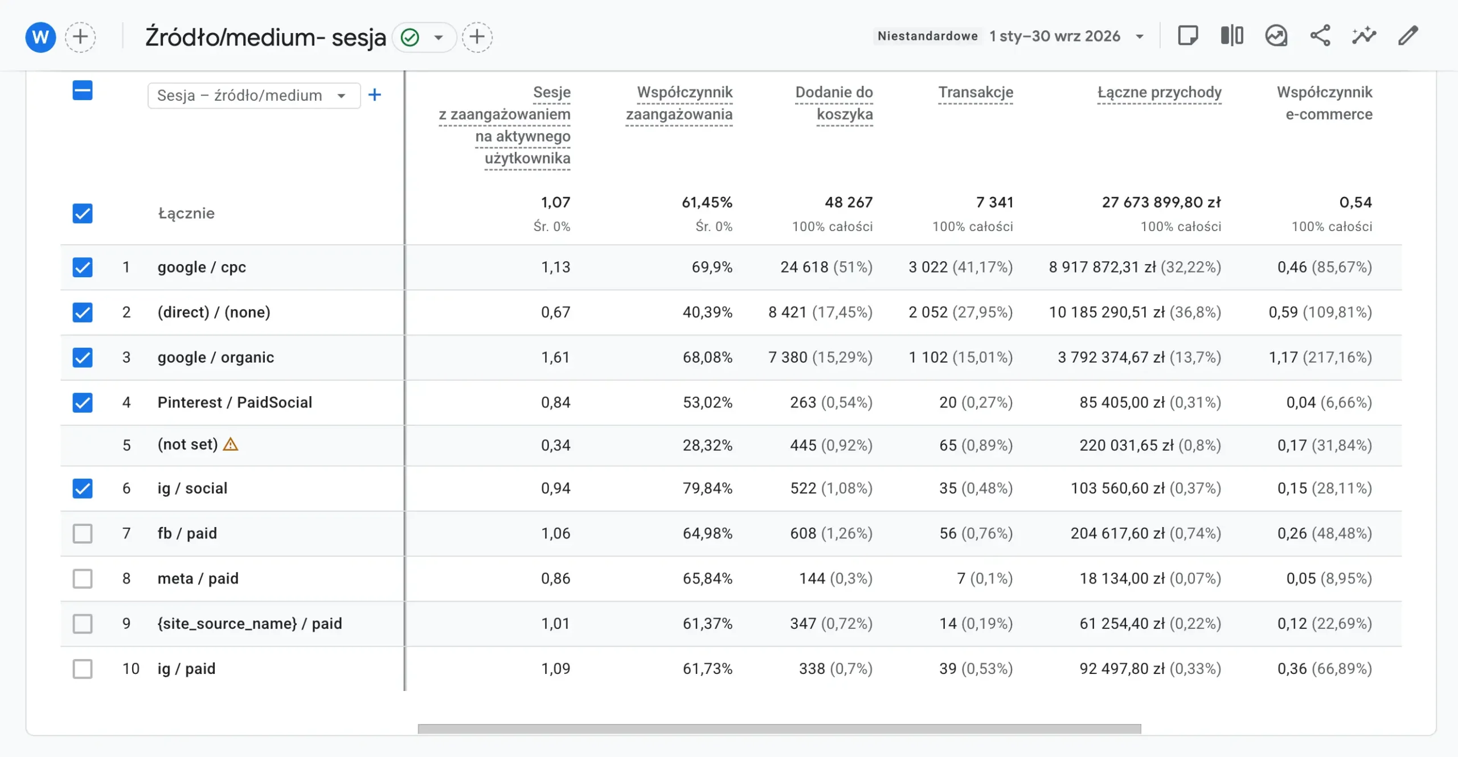Sort by Współczynnik zaangażowania column header
This screenshot has height=757, width=1458.
coord(679,103)
